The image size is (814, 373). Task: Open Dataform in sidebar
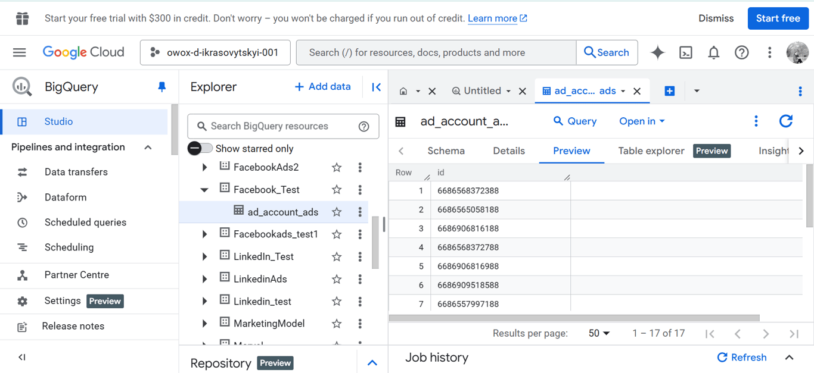click(66, 198)
